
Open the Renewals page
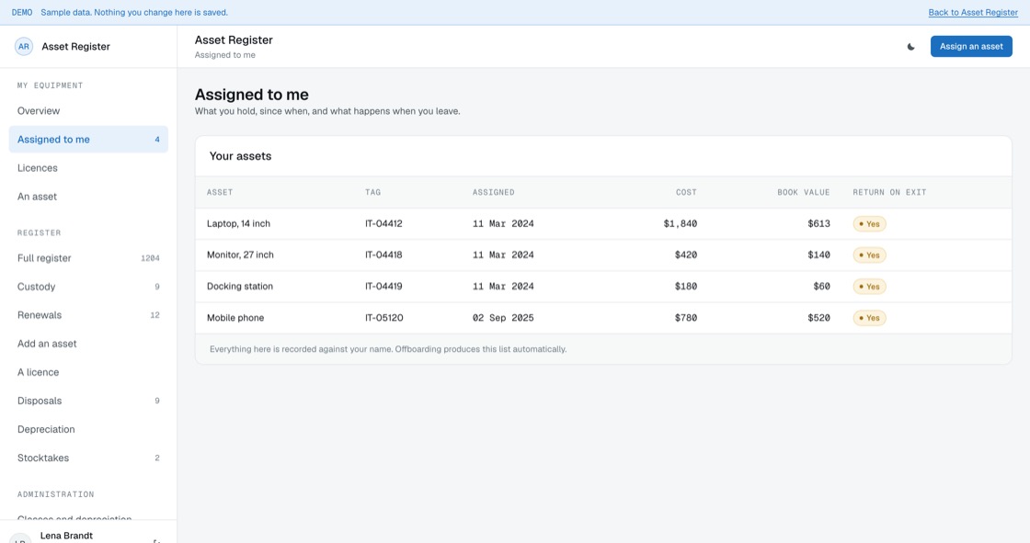point(88,315)
